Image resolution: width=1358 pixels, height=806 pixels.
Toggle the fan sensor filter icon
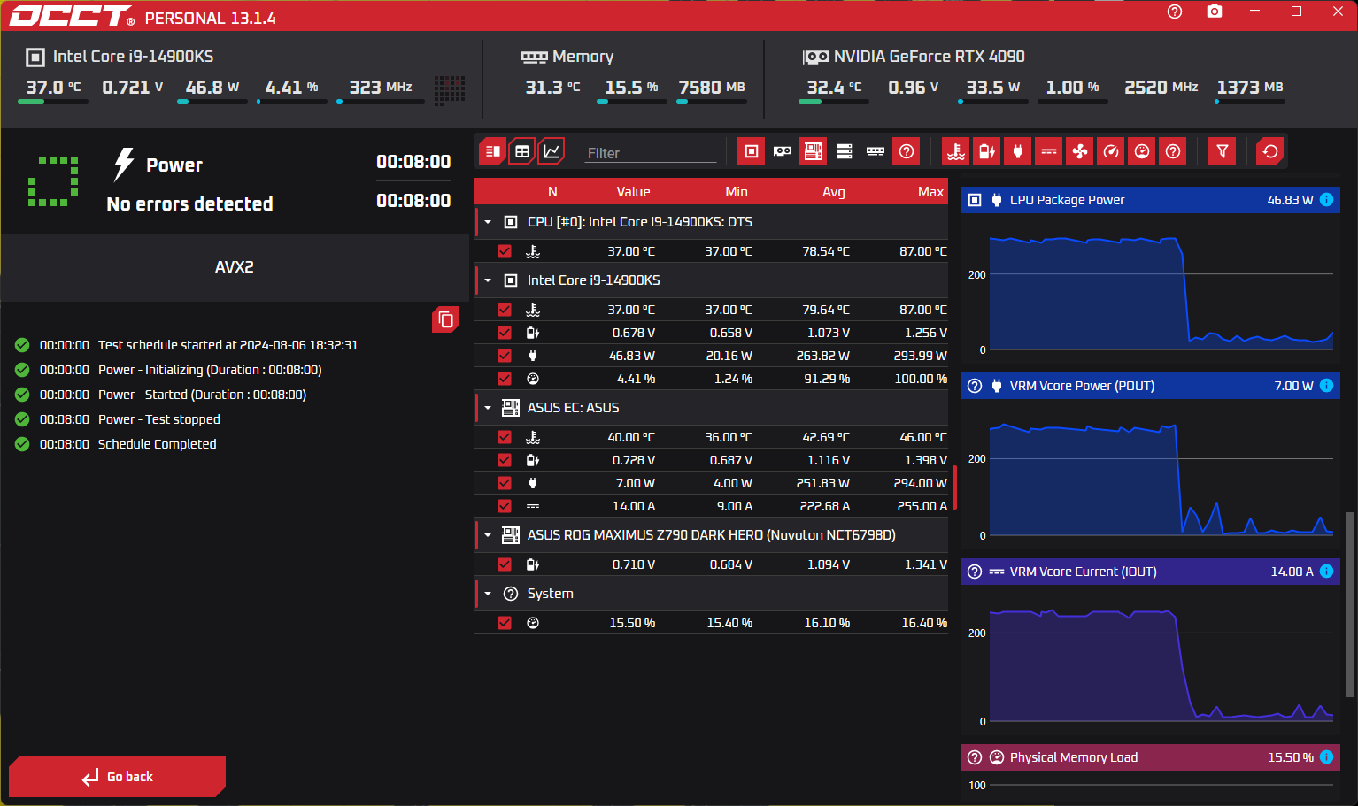(1080, 151)
